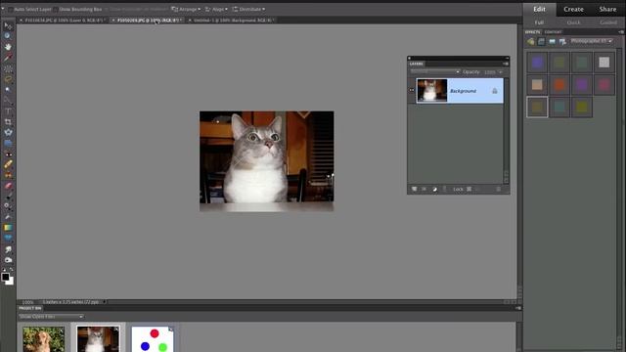Screen dimensions: 626x352
Task: Set the background color swatch
Action: [x=11, y=282]
